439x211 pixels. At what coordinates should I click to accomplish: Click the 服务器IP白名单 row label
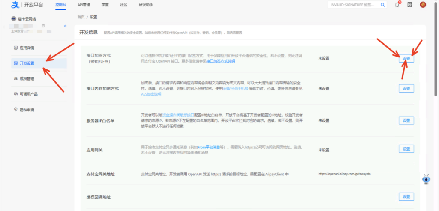[100, 121]
